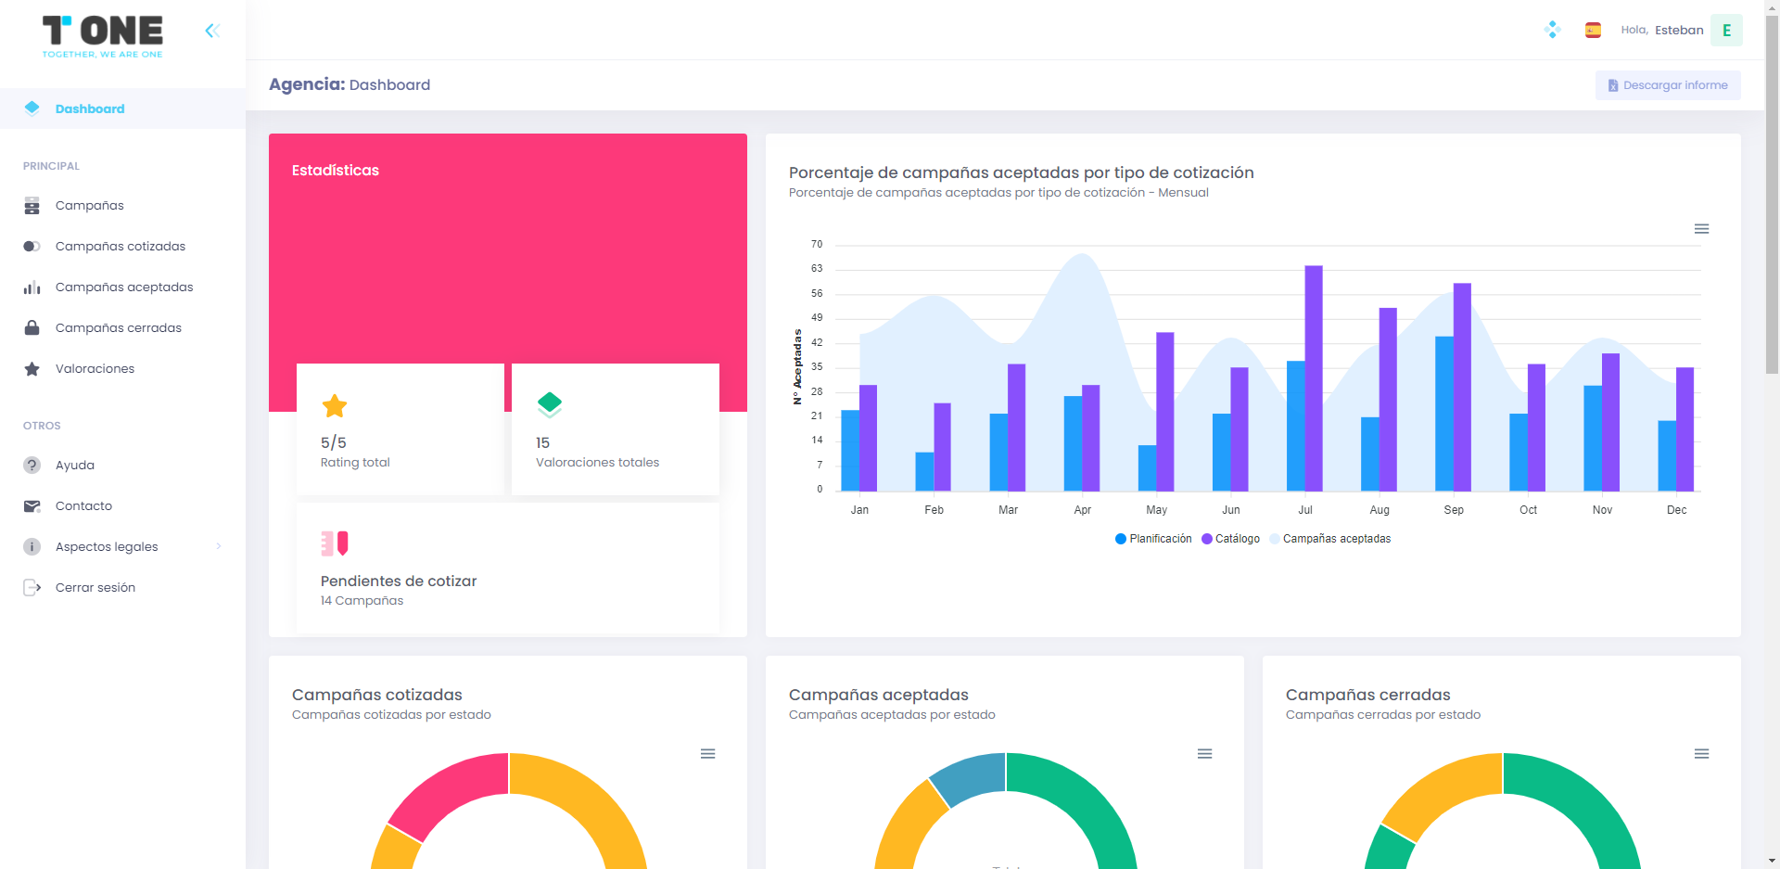The image size is (1780, 869).
Task: Open the Ayuda link
Action: click(x=122, y=466)
